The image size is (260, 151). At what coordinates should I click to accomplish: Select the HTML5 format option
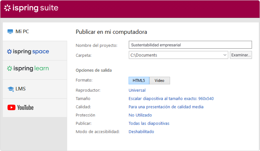pyautogui.click(x=139, y=81)
